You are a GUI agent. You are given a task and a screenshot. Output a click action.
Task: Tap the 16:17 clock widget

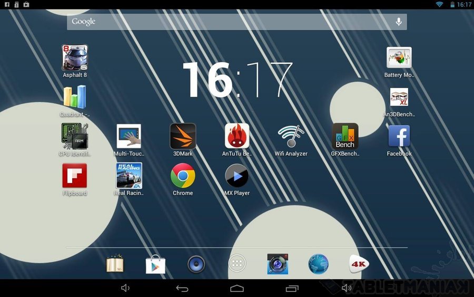(238, 80)
